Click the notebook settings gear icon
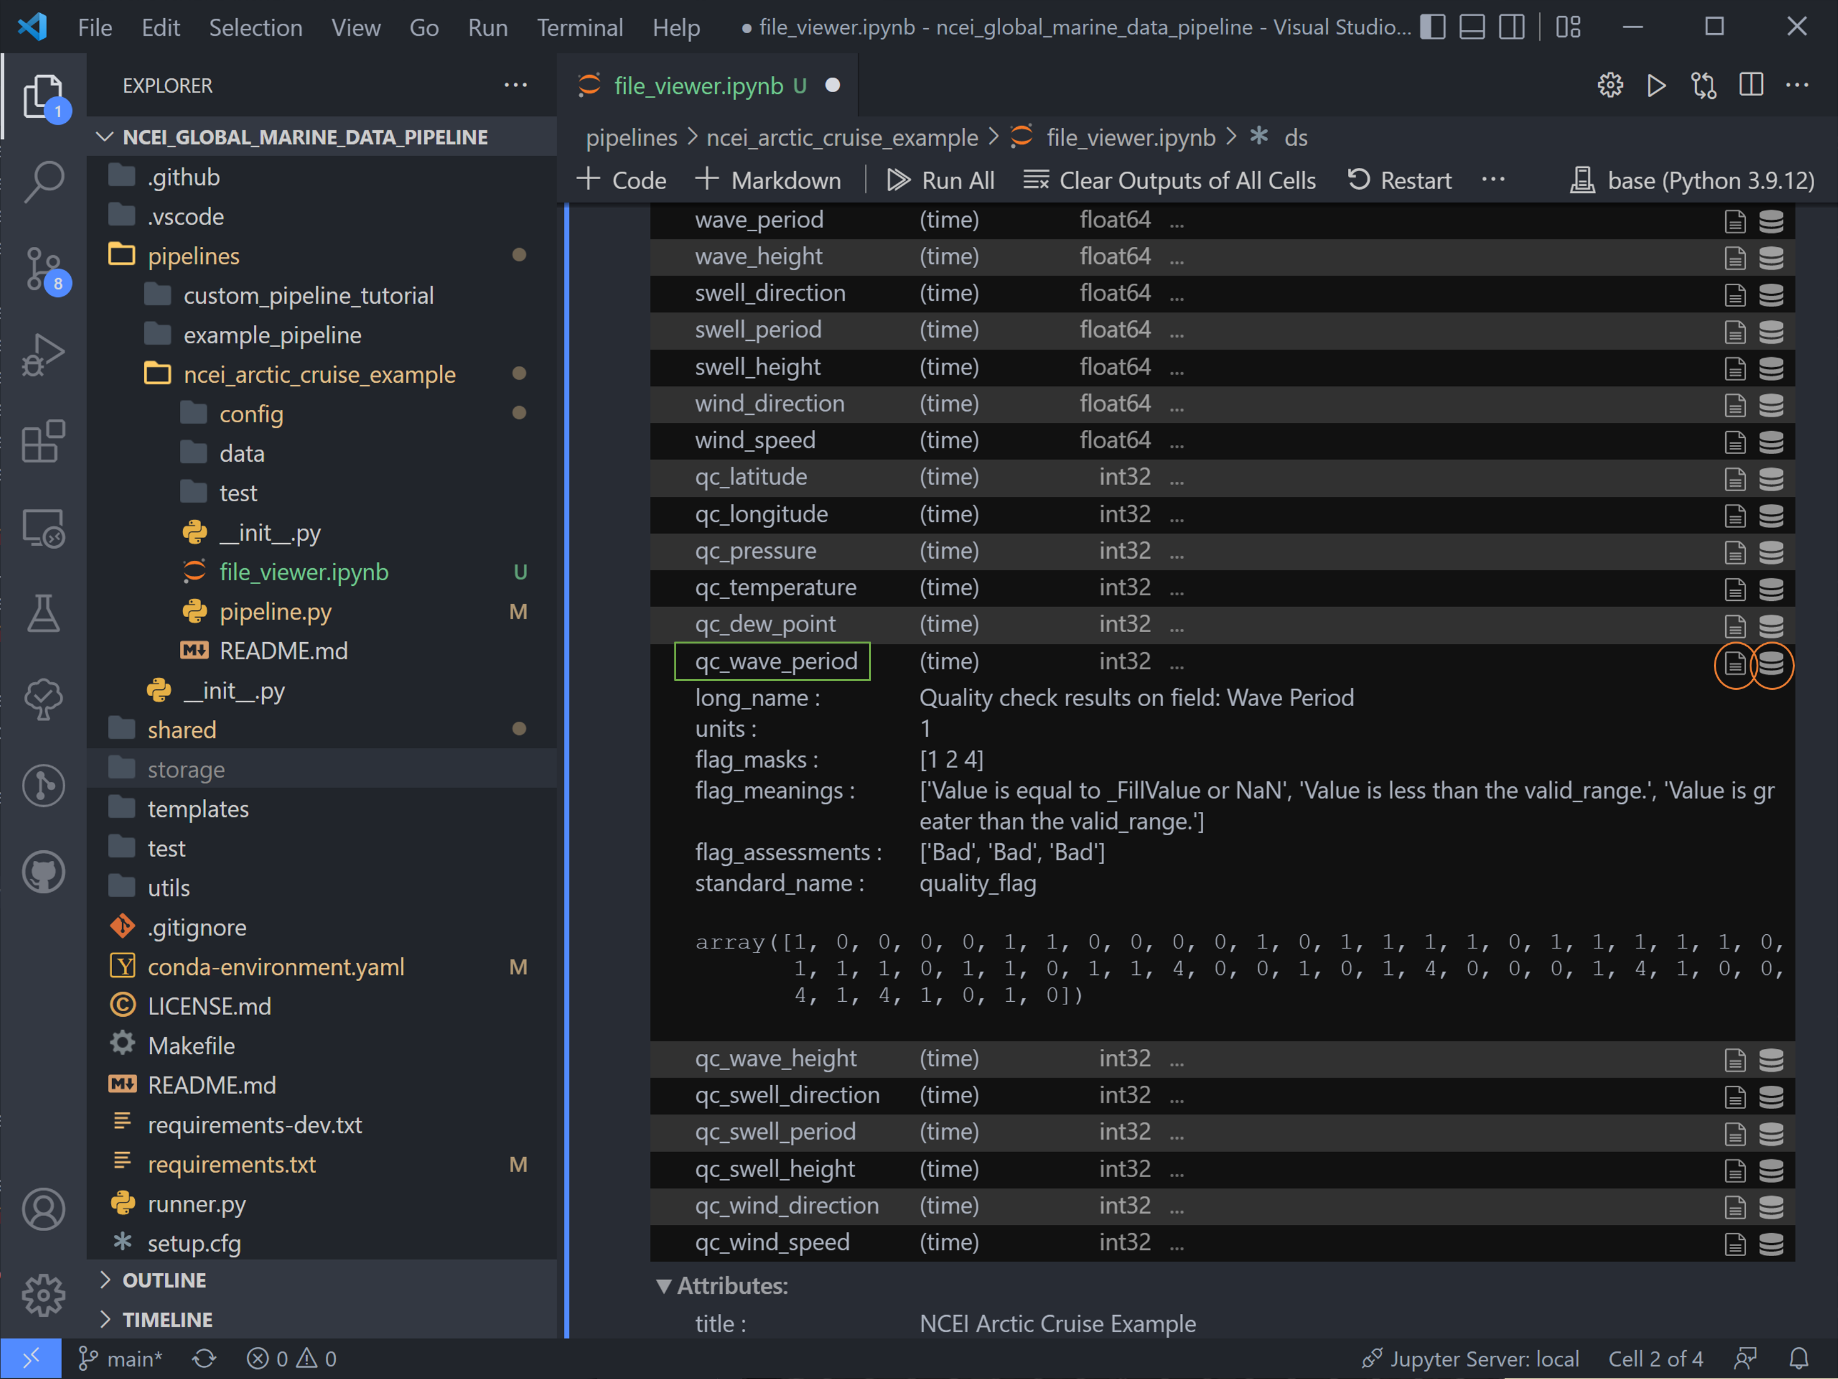This screenshot has width=1838, height=1379. point(1609,85)
